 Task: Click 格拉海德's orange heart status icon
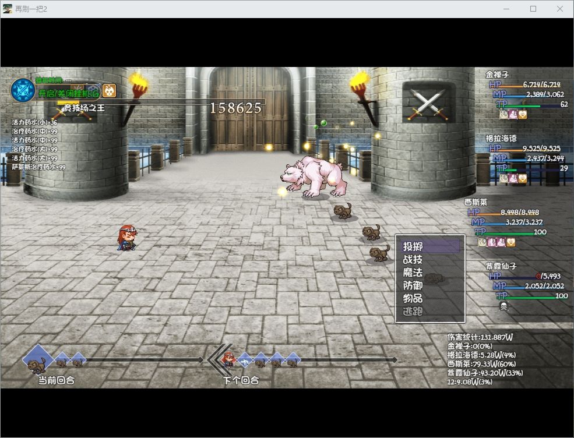pos(522,178)
